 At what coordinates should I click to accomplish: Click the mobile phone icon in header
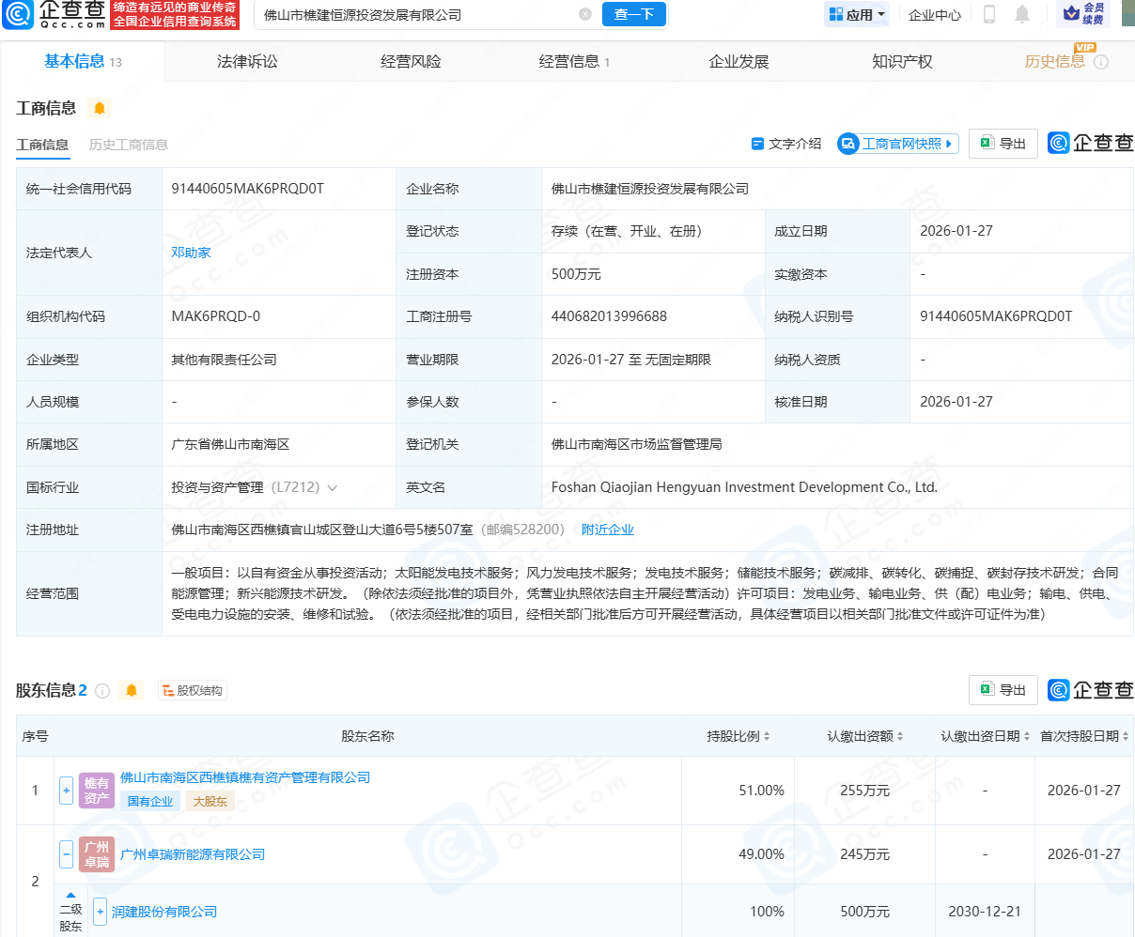tap(989, 14)
